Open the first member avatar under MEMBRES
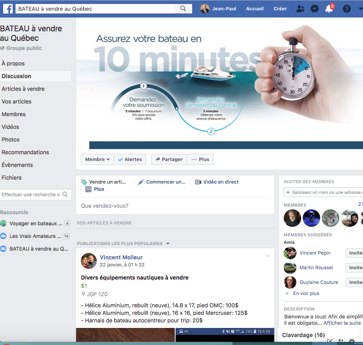The height and width of the screenshot is (345, 363). coord(292,218)
